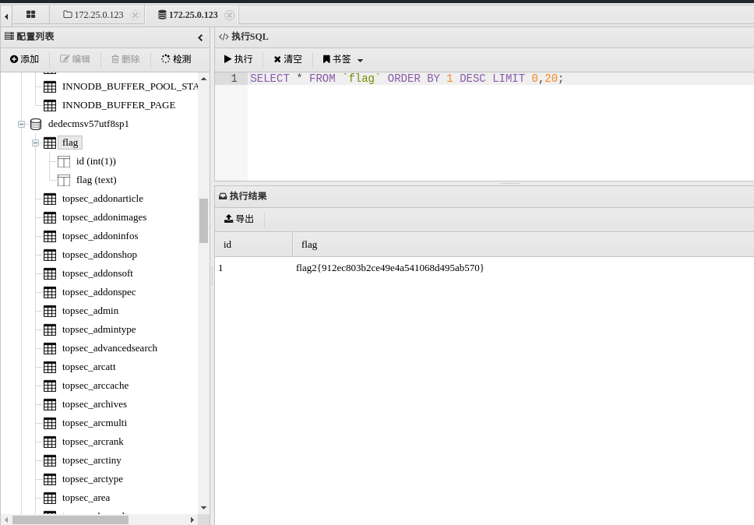Click the topsec_addonsoft table icon
This screenshot has width=754, height=525.
[x=50, y=273]
